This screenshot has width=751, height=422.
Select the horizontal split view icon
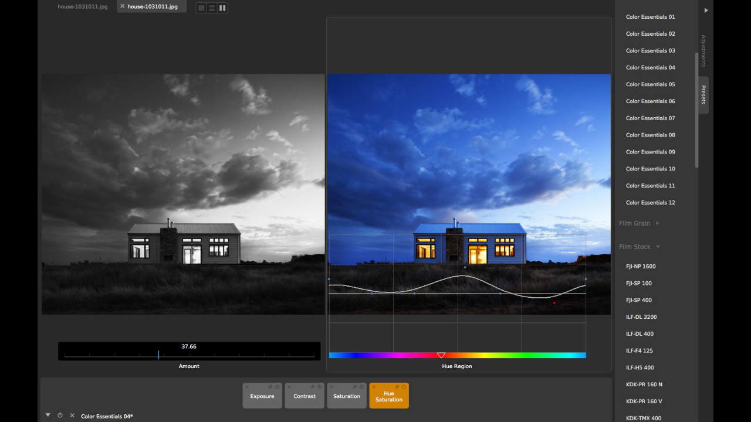pos(212,8)
